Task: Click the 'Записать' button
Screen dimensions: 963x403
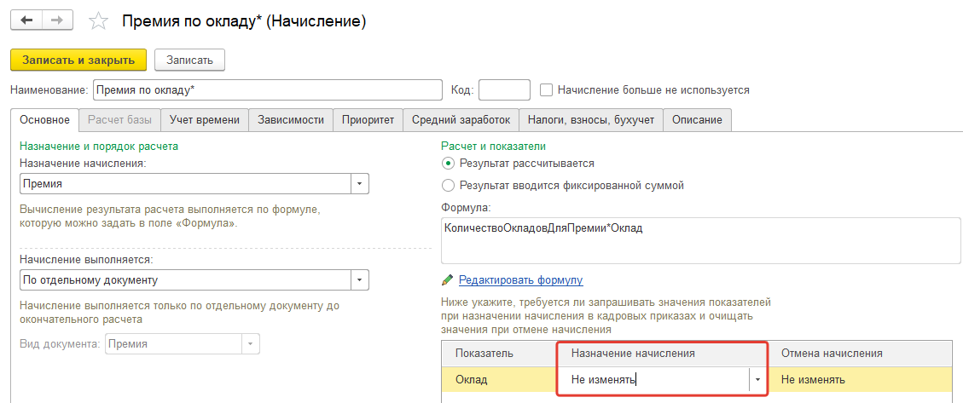Action: click(x=189, y=60)
